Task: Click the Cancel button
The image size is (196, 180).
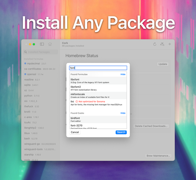Action: tap(75, 132)
